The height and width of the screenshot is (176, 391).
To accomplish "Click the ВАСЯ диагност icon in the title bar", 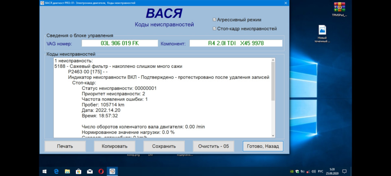I will 42,3.
